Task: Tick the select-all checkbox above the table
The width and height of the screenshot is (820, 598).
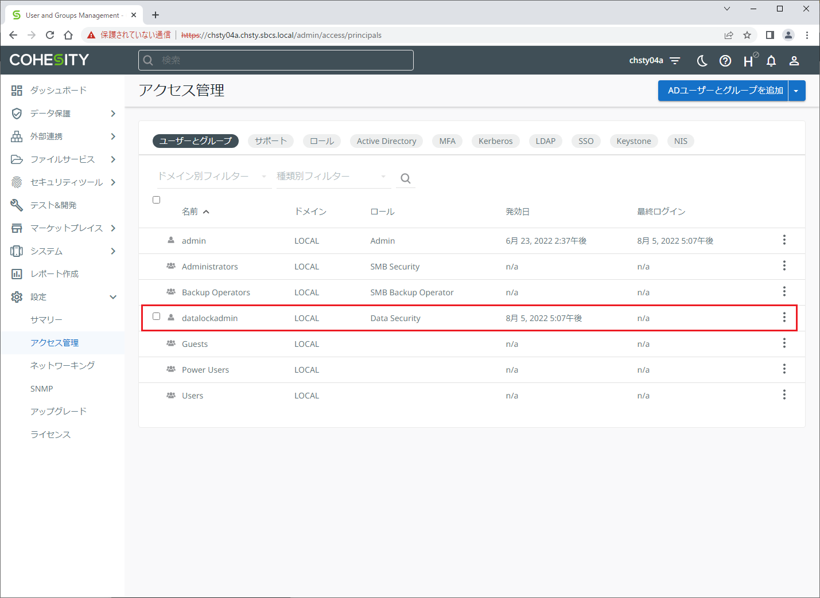Action: click(156, 200)
